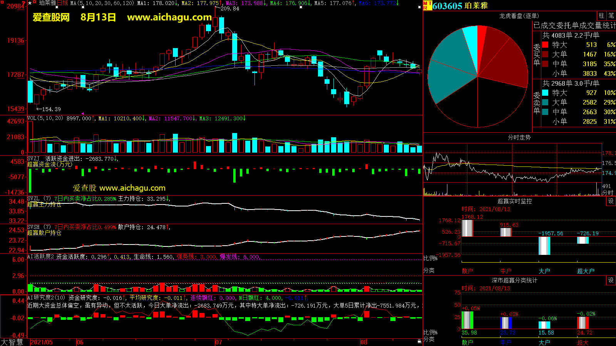Image resolution: width=616 pixels, height=346 pixels.
Task: Select the SVZJ indicator label
Action: click(33, 158)
